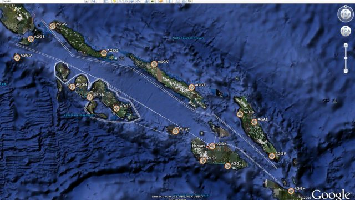Click the AGGM placemark icon
Image resolution: width=355 pixels, height=200 pixels.
click(x=90, y=97)
